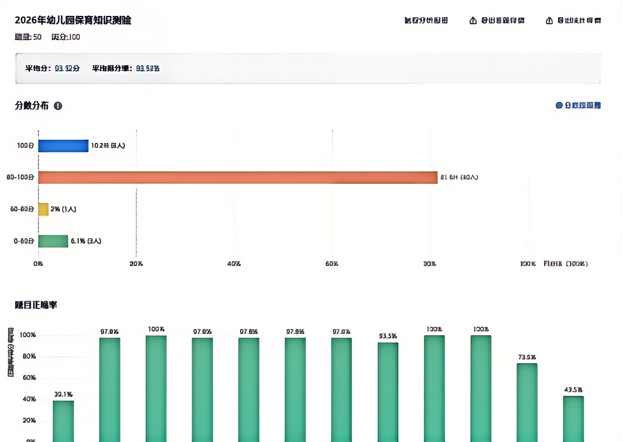This screenshot has width=623, height=442.
Task: Click the '40%' tick on horizontal score axis
Action: [234, 264]
